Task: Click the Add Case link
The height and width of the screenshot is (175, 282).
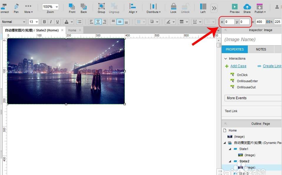Action: pyautogui.click(x=238, y=66)
